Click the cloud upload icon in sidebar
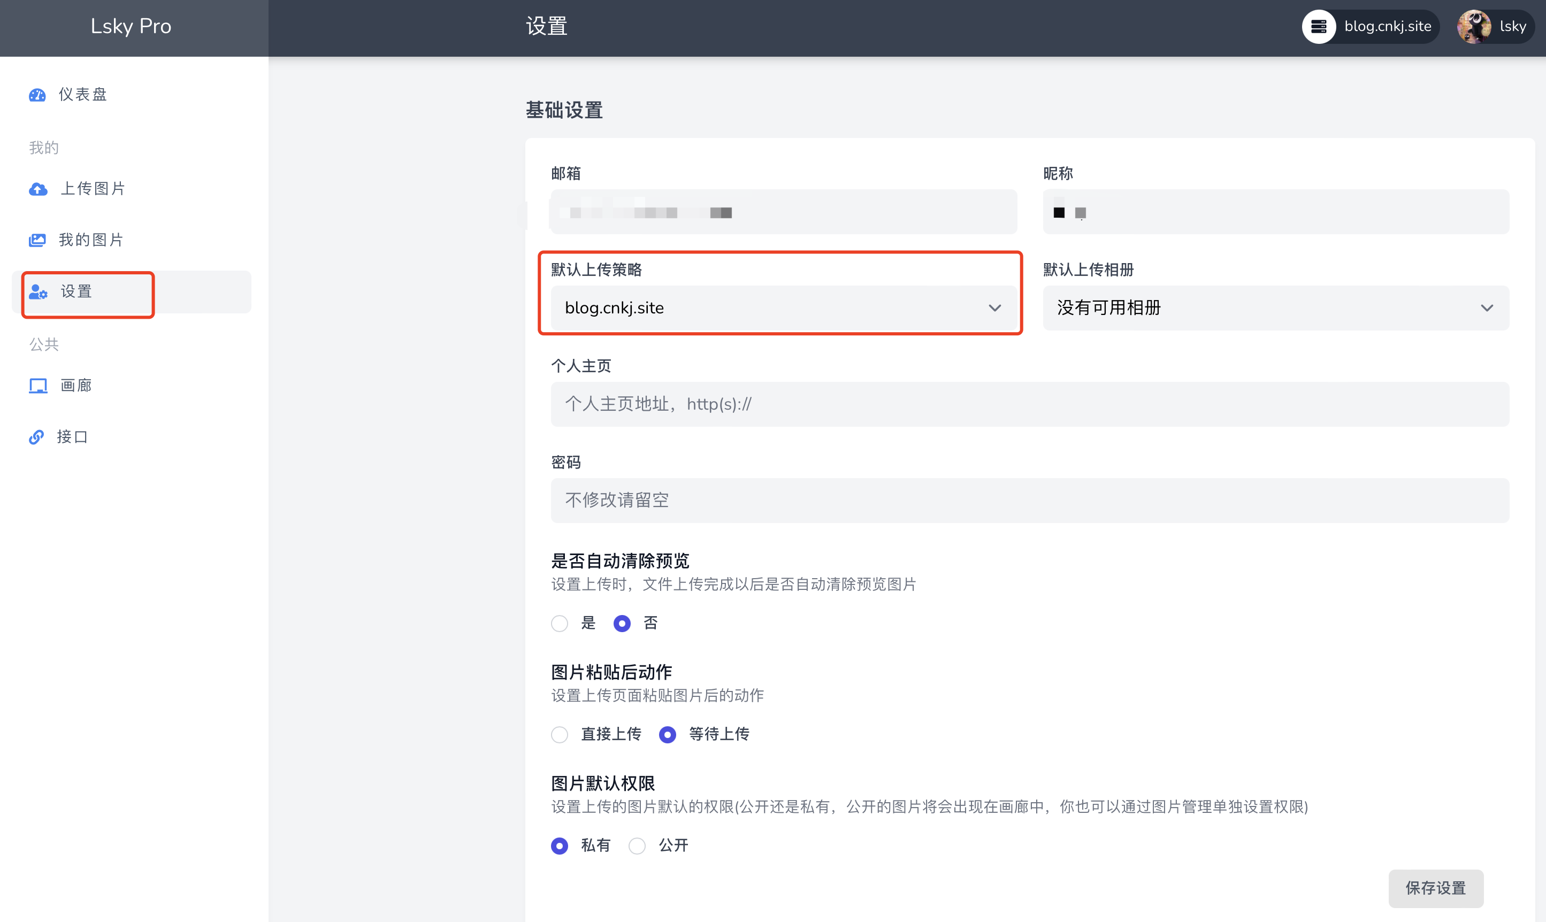Screen dimensions: 1546x922 click(x=38, y=189)
